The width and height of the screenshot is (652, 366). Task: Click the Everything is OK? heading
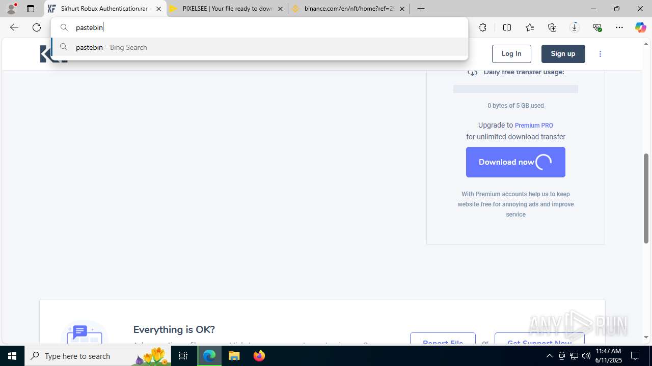click(x=174, y=329)
